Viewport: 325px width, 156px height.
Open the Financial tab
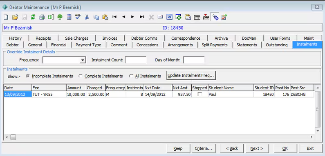[58, 45]
